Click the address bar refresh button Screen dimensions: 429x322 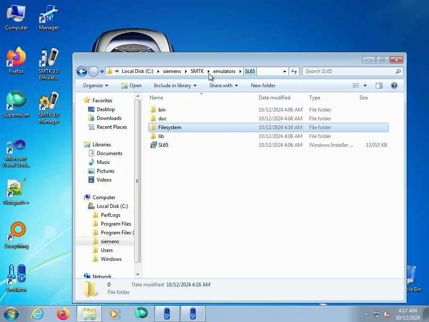coord(294,71)
